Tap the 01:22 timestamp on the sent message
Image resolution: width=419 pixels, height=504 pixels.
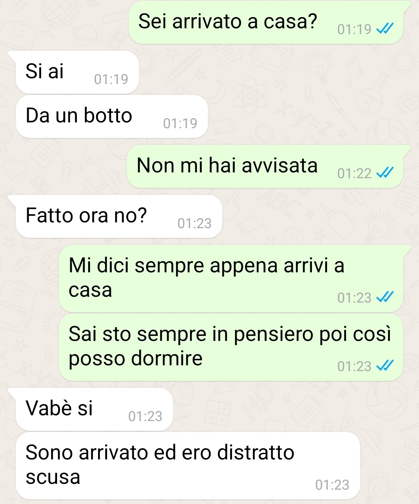pyautogui.click(x=354, y=173)
